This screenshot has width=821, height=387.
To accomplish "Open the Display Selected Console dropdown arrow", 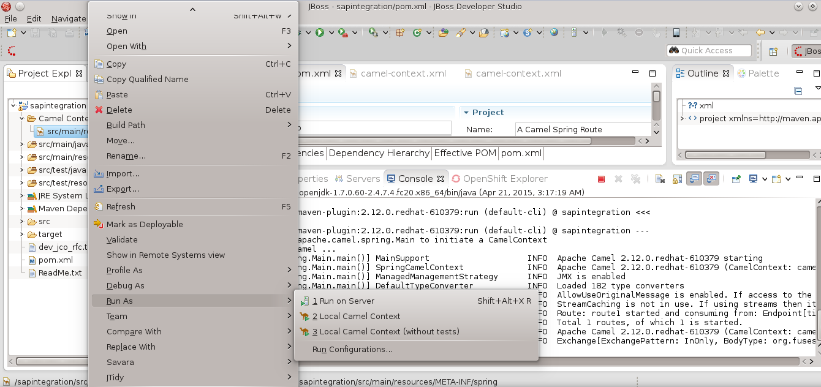I will [x=765, y=179].
